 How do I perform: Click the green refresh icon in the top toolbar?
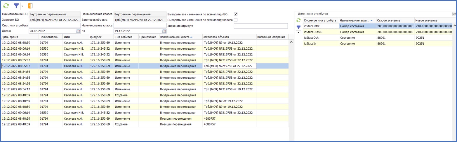[x=6, y=6]
